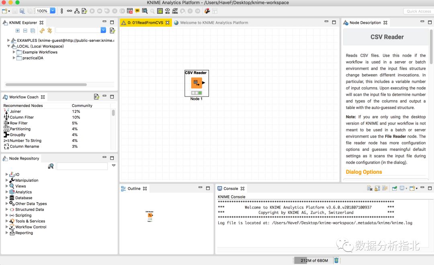Expand the Example Workflows folder
The image size is (434, 265).
14,52
